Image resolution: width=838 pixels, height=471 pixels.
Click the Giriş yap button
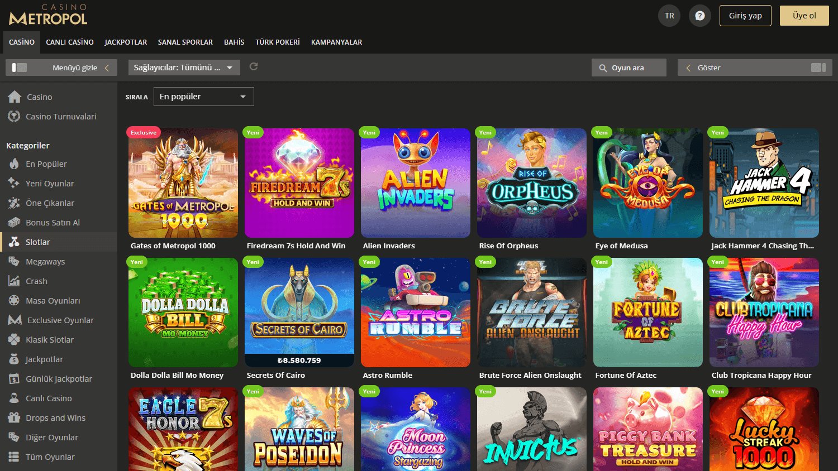point(745,15)
